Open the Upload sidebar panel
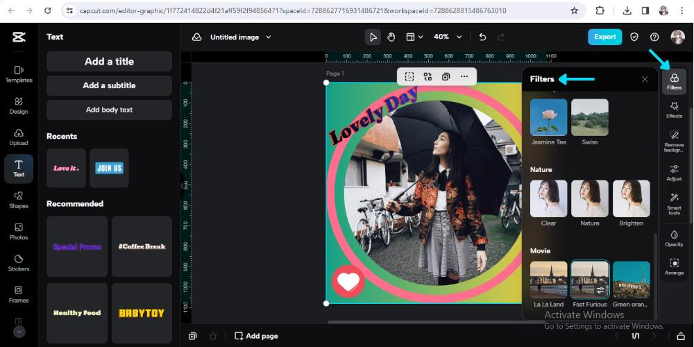 pyautogui.click(x=19, y=137)
